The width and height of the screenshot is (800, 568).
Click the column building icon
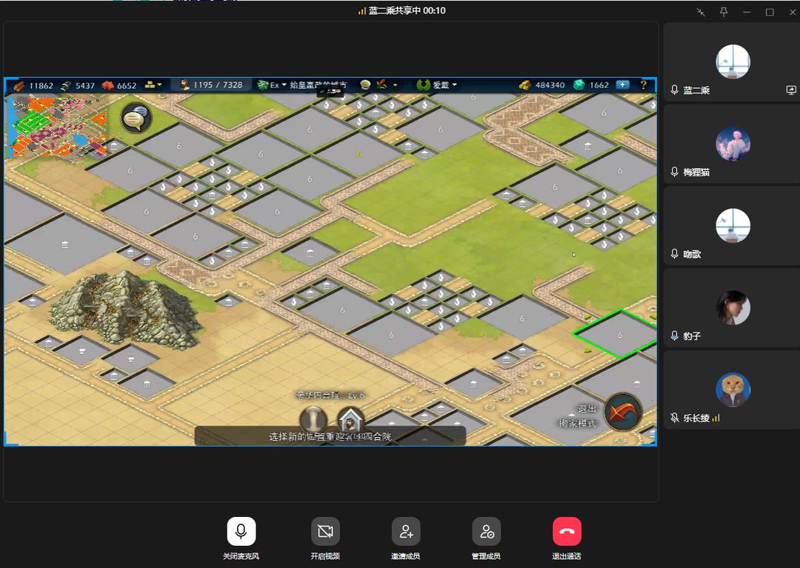[x=313, y=419]
